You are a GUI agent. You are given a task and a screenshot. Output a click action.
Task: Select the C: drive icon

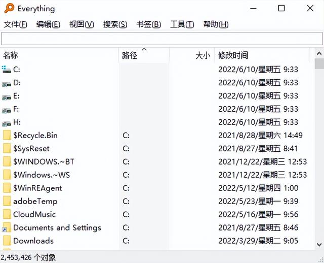click(x=7, y=70)
